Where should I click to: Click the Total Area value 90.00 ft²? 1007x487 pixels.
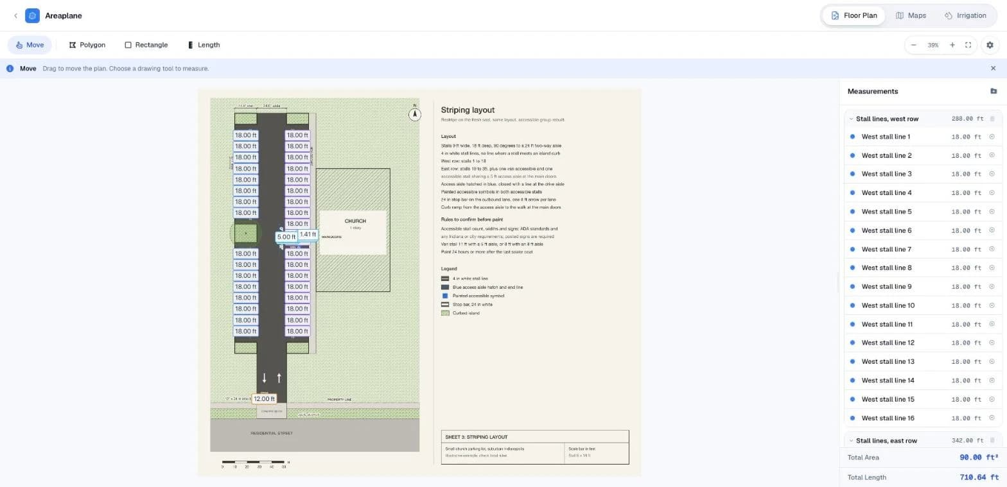coord(979,457)
